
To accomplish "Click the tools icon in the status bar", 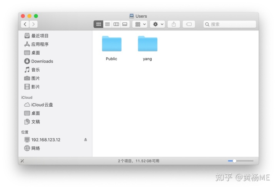I will pyautogui.click(x=22, y=161).
